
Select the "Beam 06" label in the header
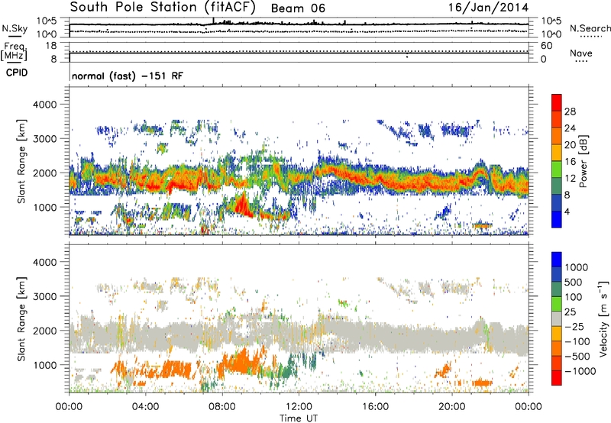(298, 8)
